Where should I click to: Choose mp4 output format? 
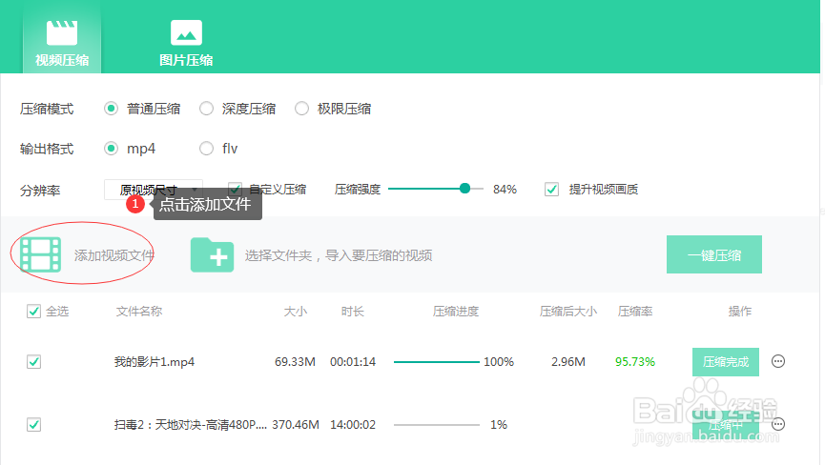click(111, 149)
